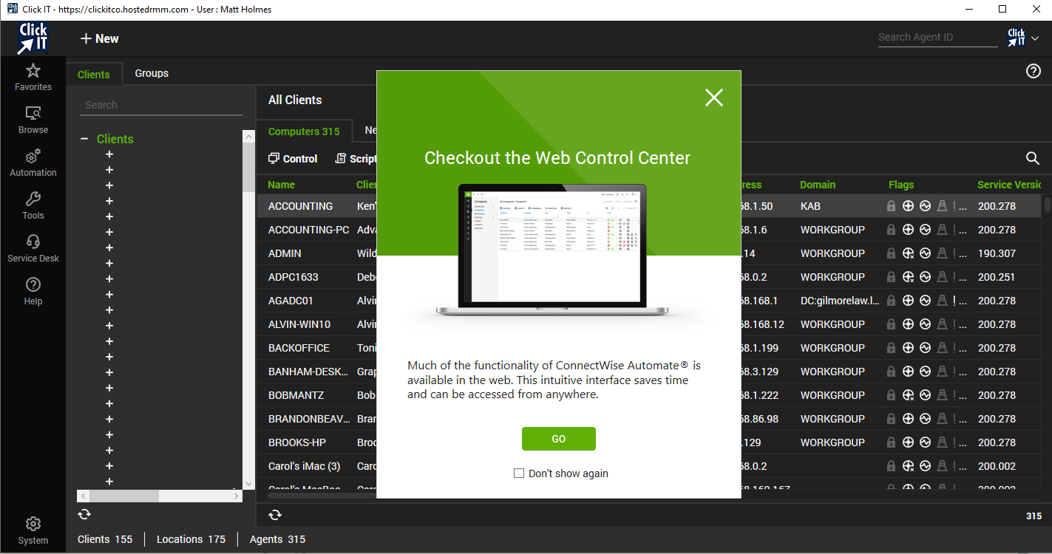This screenshot has height=554, width=1052.
Task: Click the "Agents 315" status bar entry
Action: click(277, 539)
